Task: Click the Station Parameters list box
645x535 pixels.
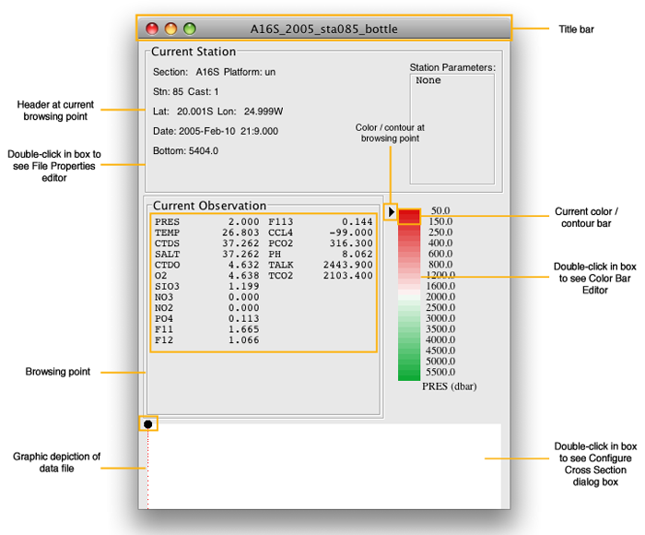Action: pyautogui.click(x=451, y=127)
